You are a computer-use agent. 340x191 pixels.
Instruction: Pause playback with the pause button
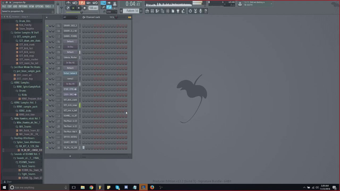point(73,8)
